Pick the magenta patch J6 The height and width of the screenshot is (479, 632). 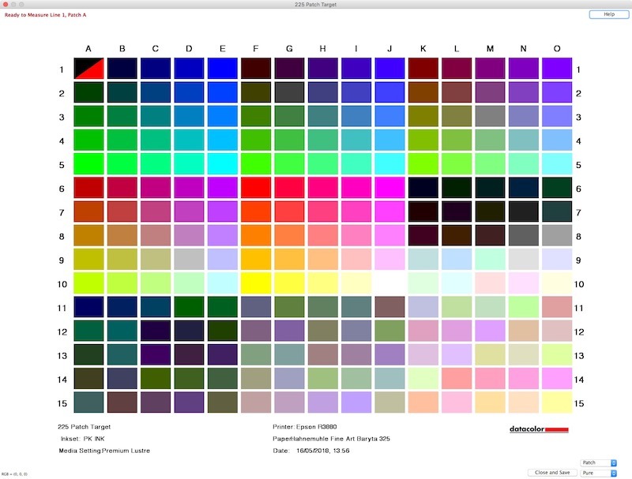(x=389, y=188)
